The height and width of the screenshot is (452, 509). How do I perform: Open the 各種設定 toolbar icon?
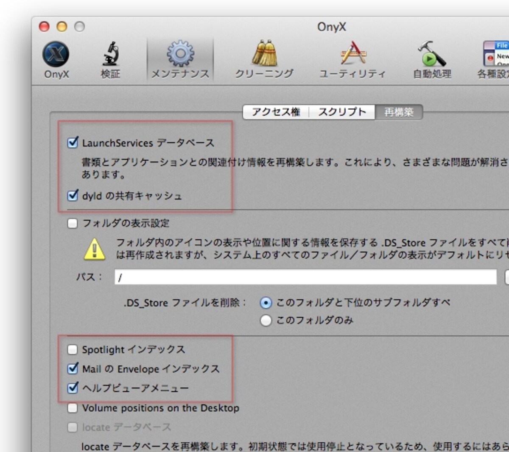point(495,53)
